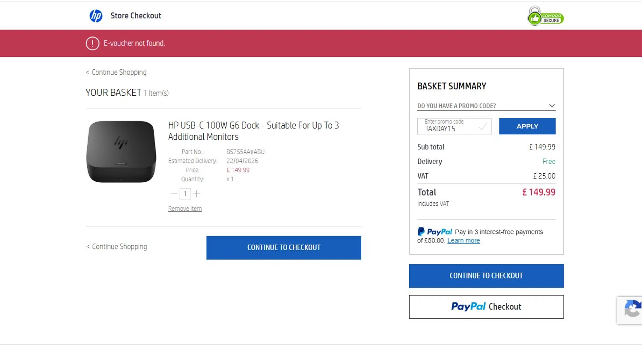Increase quantity with the plus icon
This screenshot has width=642, height=352.
click(197, 194)
